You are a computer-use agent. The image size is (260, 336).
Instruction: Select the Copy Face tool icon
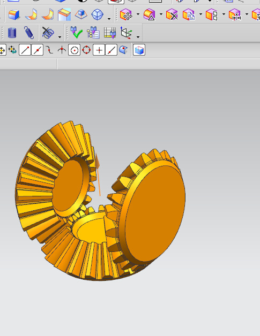(x=189, y=14)
